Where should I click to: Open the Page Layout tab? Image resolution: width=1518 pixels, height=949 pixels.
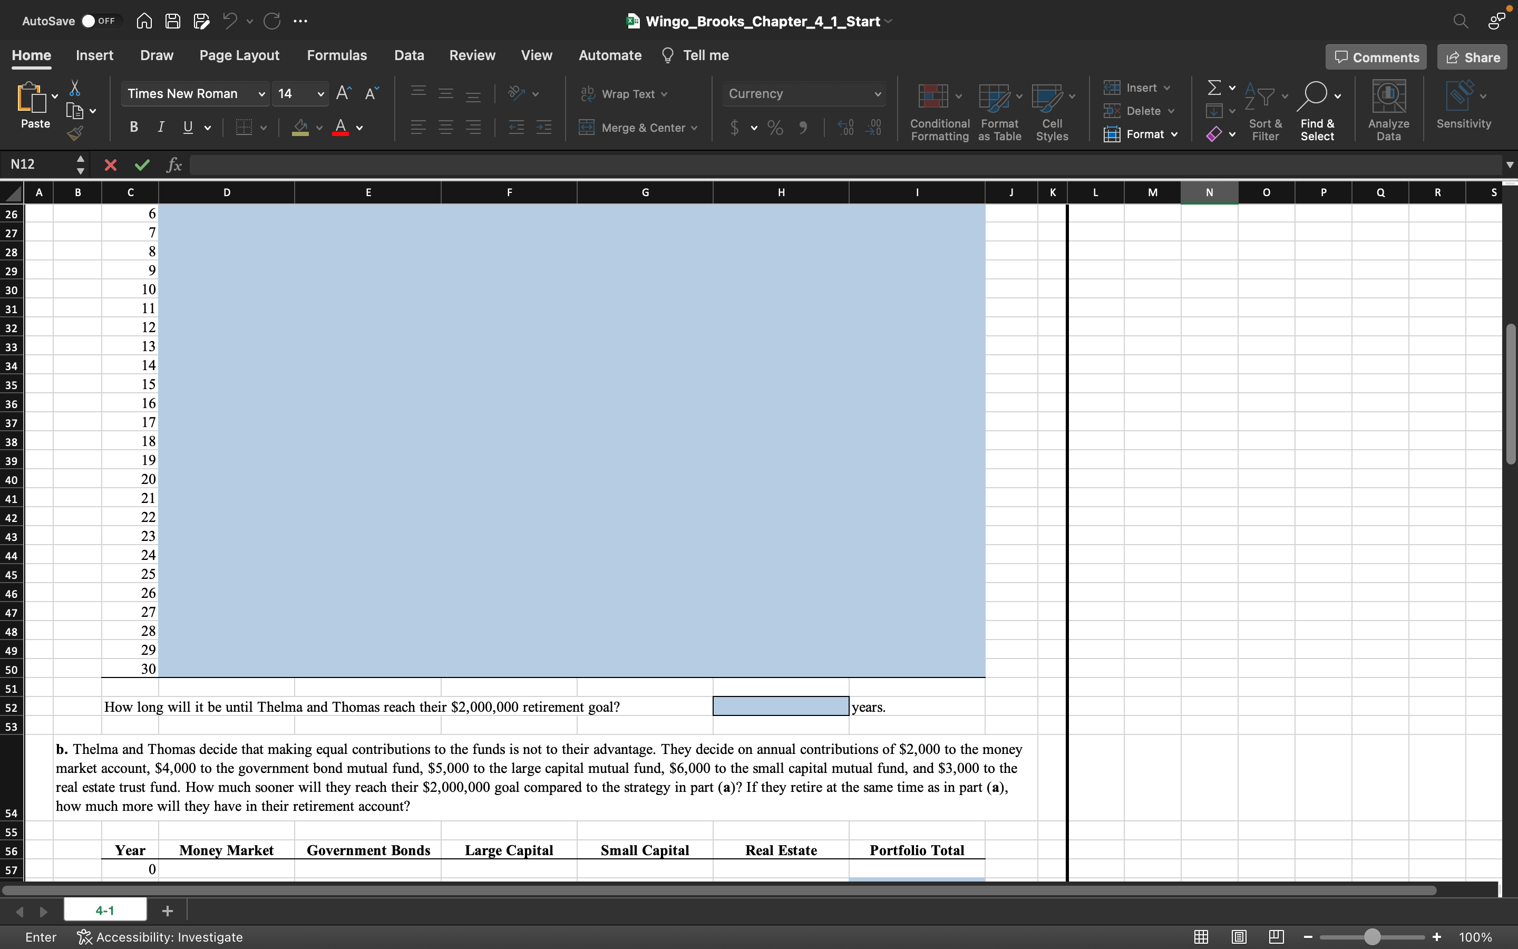click(239, 55)
